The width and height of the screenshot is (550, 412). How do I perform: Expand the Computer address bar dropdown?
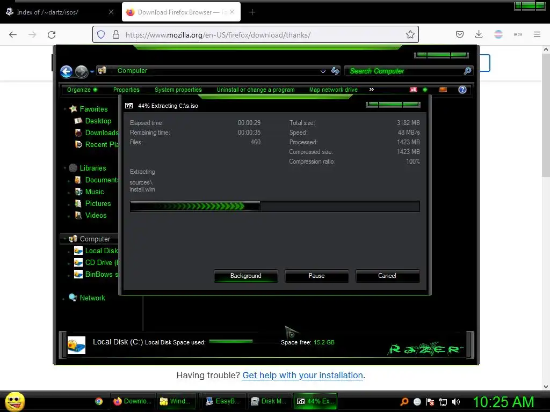[x=323, y=71]
